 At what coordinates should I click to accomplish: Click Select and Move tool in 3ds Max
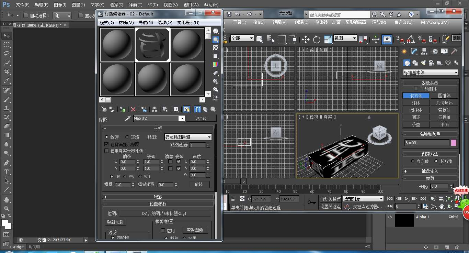(x=305, y=39)
